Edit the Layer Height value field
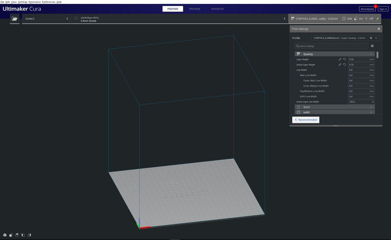The width and height of the screenshot is (391, 240). tap(361, 59)
